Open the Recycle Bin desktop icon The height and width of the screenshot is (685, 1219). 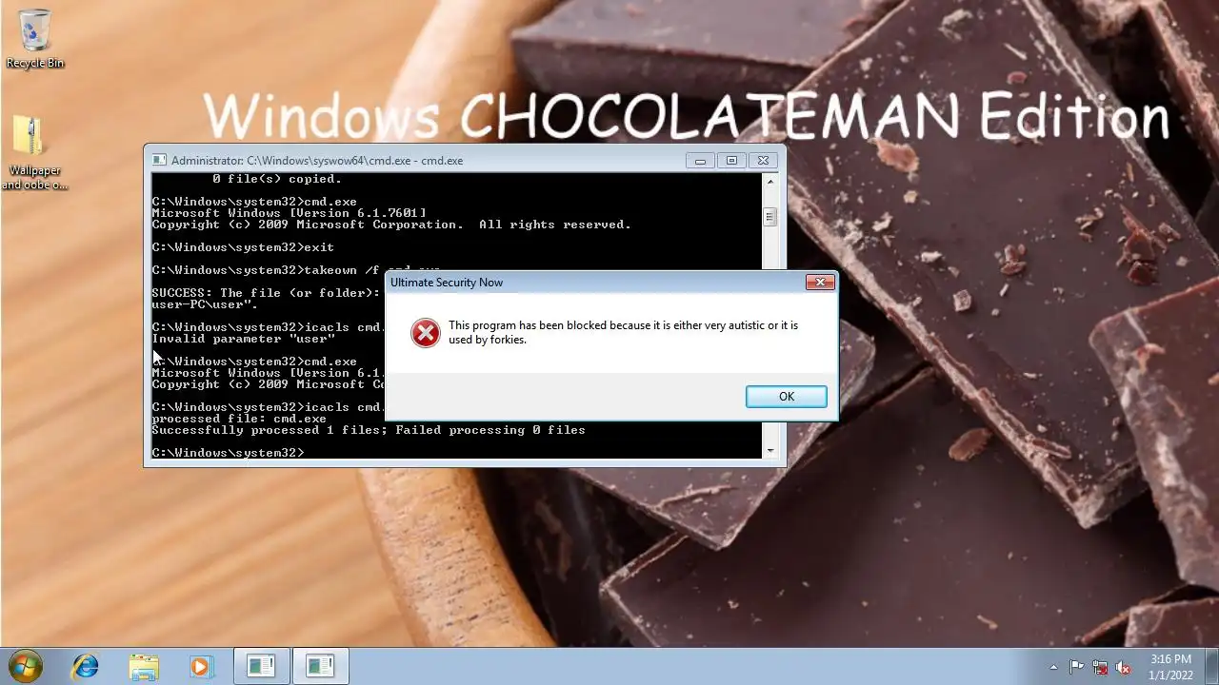[x=35, y=38]
